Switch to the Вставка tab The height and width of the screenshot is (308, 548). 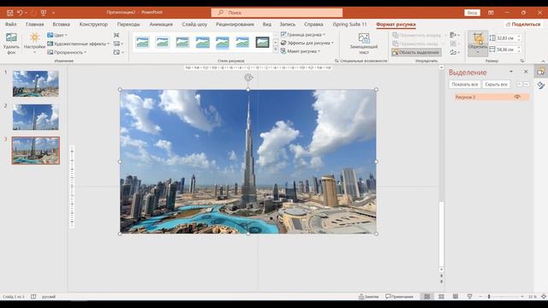pos(61,24)
